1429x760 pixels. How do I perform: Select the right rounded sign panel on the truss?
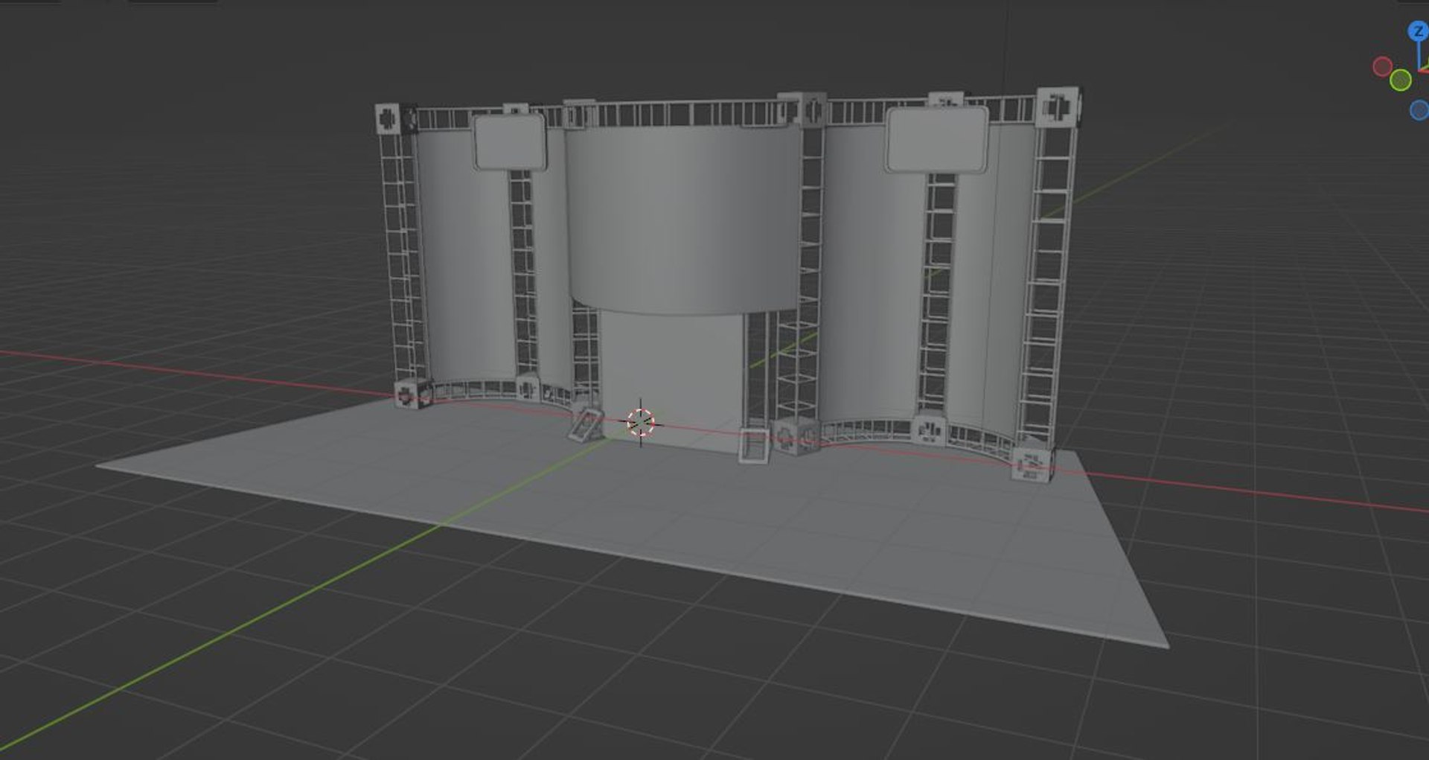coord(937,139)
